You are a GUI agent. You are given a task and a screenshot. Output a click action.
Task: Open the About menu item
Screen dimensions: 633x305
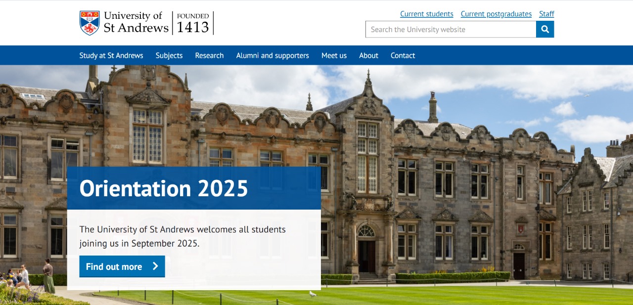click(368, 55)
